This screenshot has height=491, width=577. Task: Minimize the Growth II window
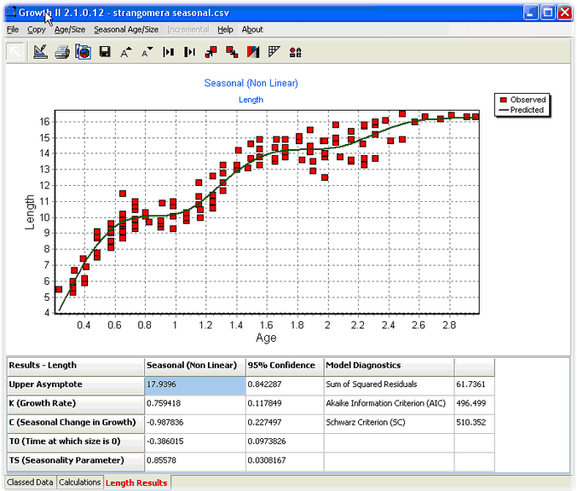(x=531, y=13)
